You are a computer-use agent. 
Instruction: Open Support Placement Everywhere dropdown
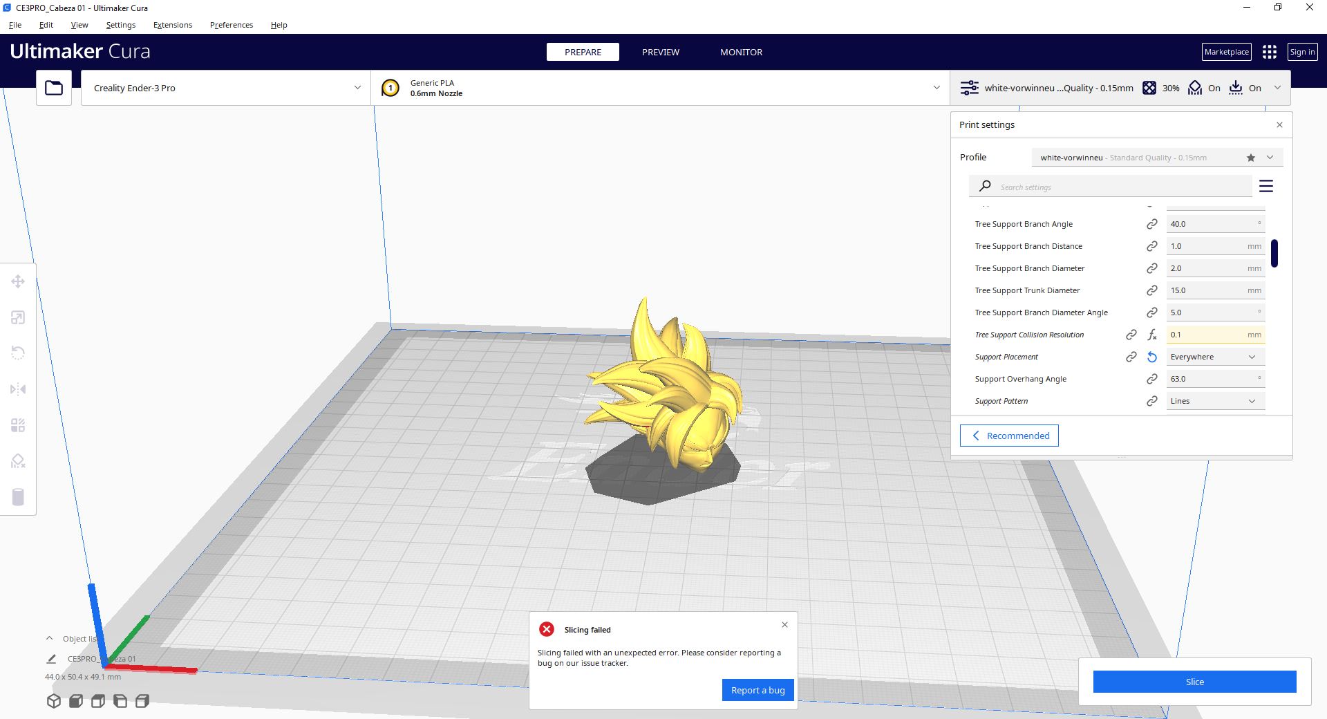click(1215, 357)
